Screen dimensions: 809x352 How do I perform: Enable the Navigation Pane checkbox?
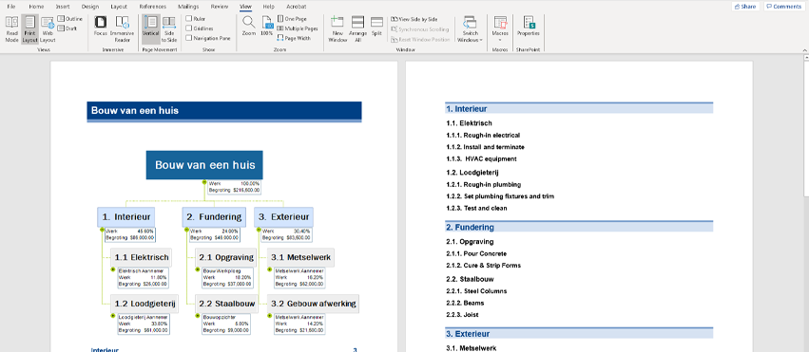189,38
